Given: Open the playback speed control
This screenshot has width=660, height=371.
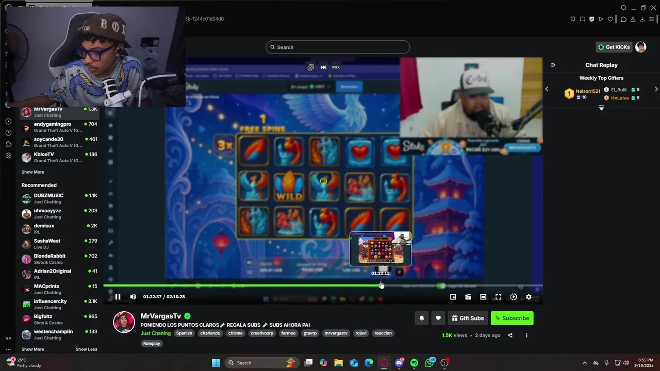Looking at the screenshot, I should [514, 297].
